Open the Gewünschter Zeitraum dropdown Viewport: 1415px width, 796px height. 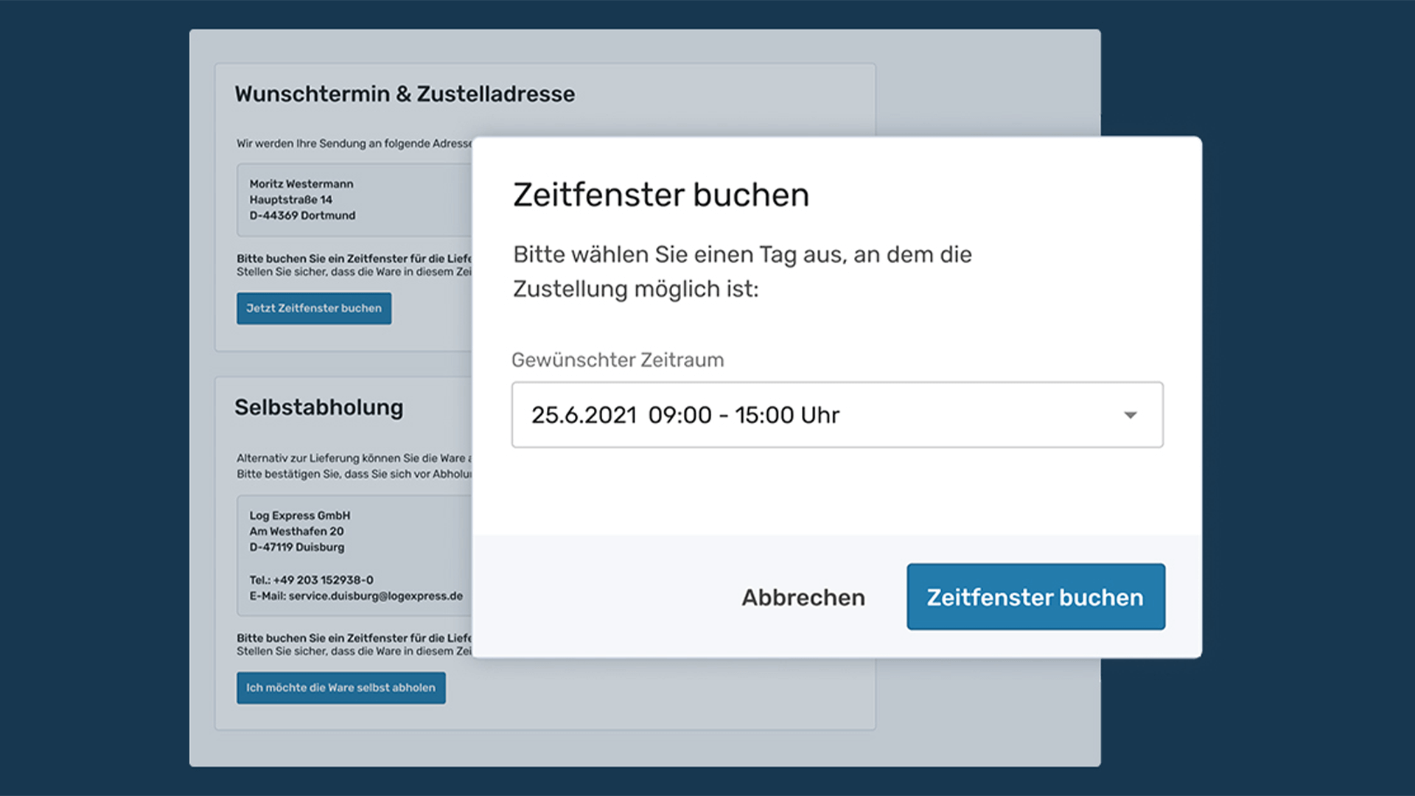836,415
